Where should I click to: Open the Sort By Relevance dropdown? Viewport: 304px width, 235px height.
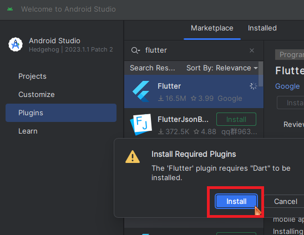point(222,68)
